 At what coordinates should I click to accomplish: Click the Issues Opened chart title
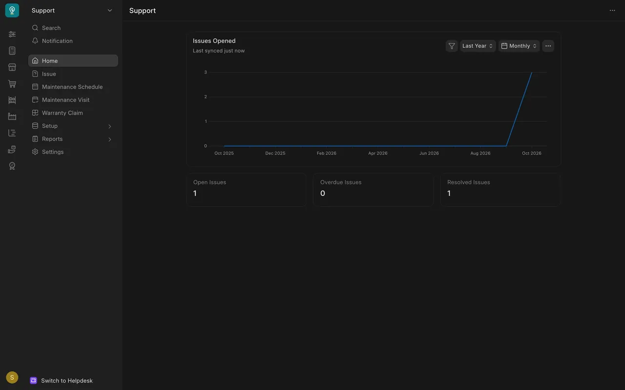[x=214, y=41]
